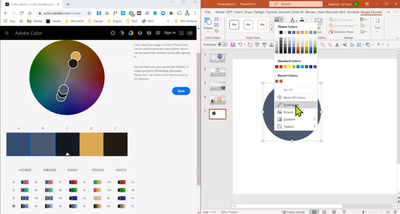
Task: Expand the Texture fill submenu
Action: coord(296,126)
